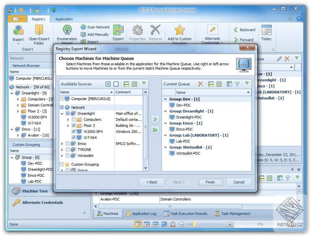Collapse Group: Dev in Current Queue
Image resolution: width=311 pixels, height=236 pixels.
coord(166,99)
